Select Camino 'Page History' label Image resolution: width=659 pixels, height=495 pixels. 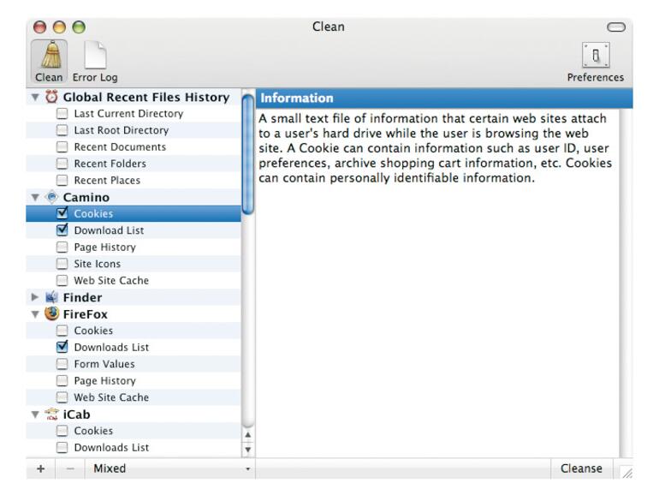pyautogui.click(x=104, y=247)
